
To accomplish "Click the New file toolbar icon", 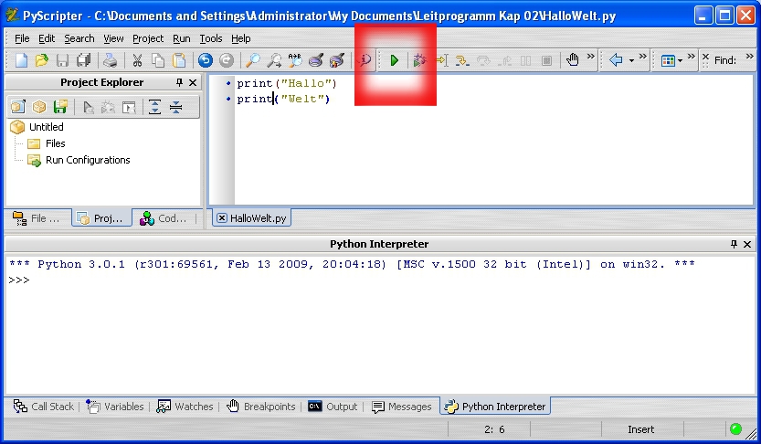I will (21, 60).
